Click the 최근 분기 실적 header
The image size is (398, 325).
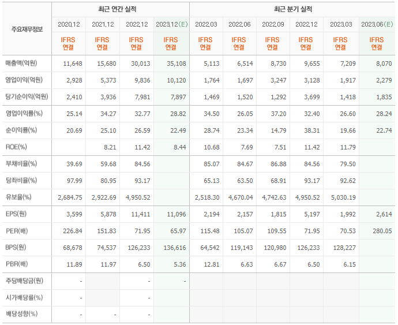(293, 9)
